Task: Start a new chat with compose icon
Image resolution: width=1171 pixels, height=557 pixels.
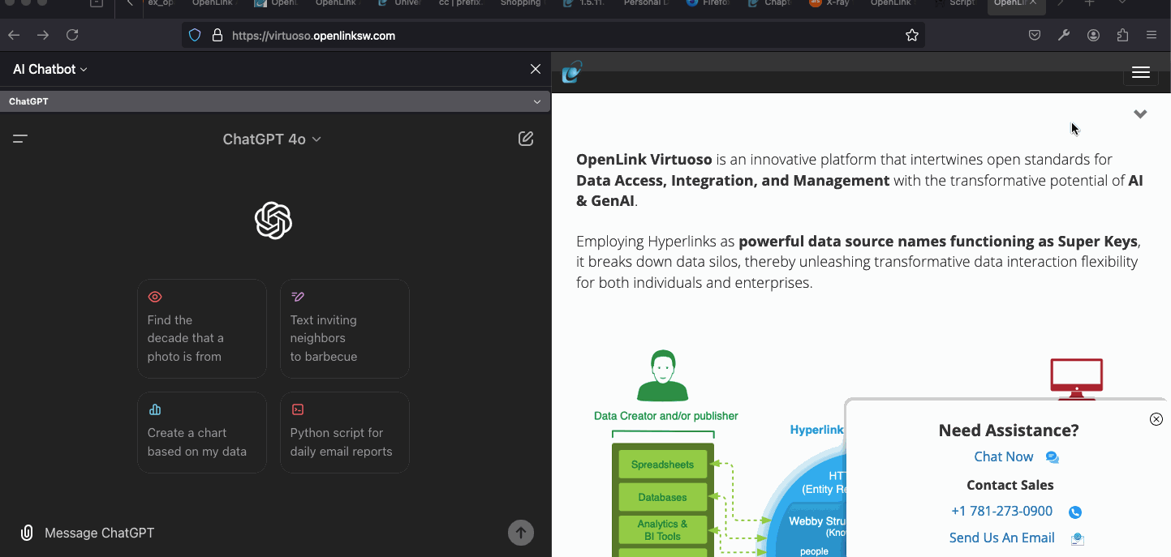Action: [x=526, y=139]
